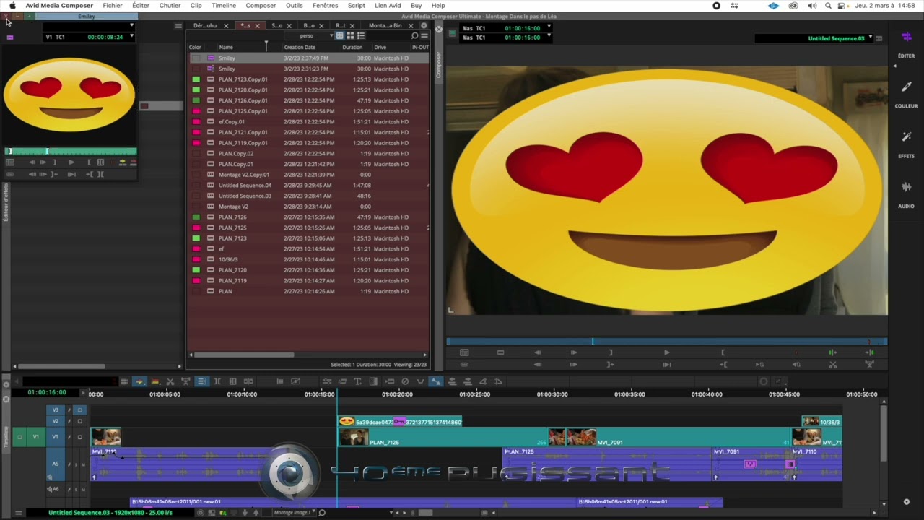Viewport: 924px width, 520px height.
Task: Open the Untitled Sequence.03 clip name dropdown
Action: coord(870,38)
